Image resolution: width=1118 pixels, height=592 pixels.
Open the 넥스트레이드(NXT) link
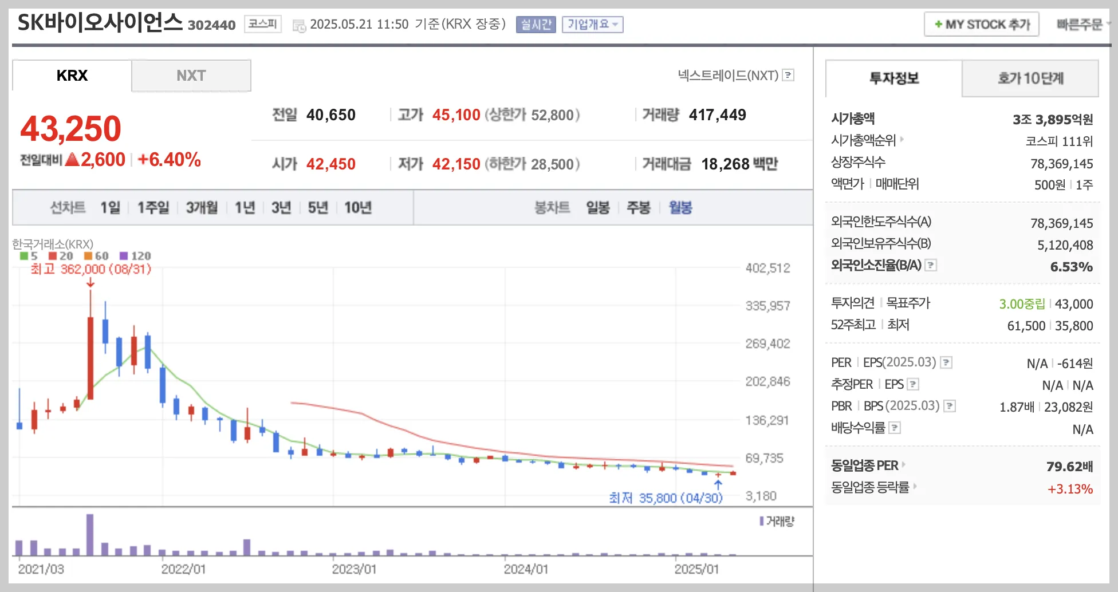tap(728, 75)
